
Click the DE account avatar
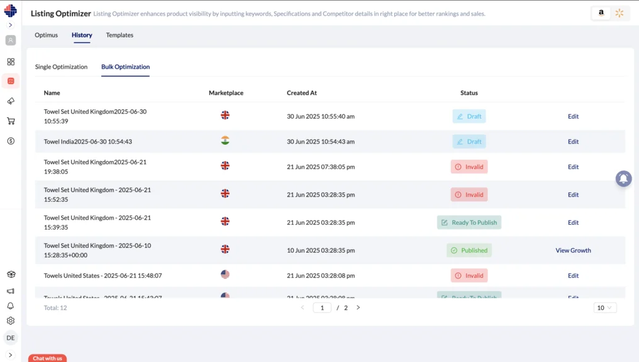pyautogui.click(x=11, y=338)
